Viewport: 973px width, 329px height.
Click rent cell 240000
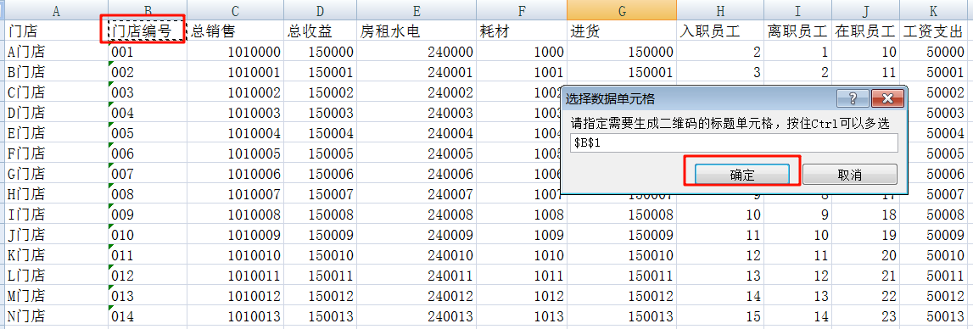point(417,52)
